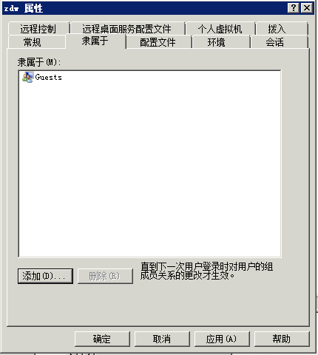The height and width of the screenshot is (355, 318).
Task: Click the Guests group icon
Action: tap(27, 77)
